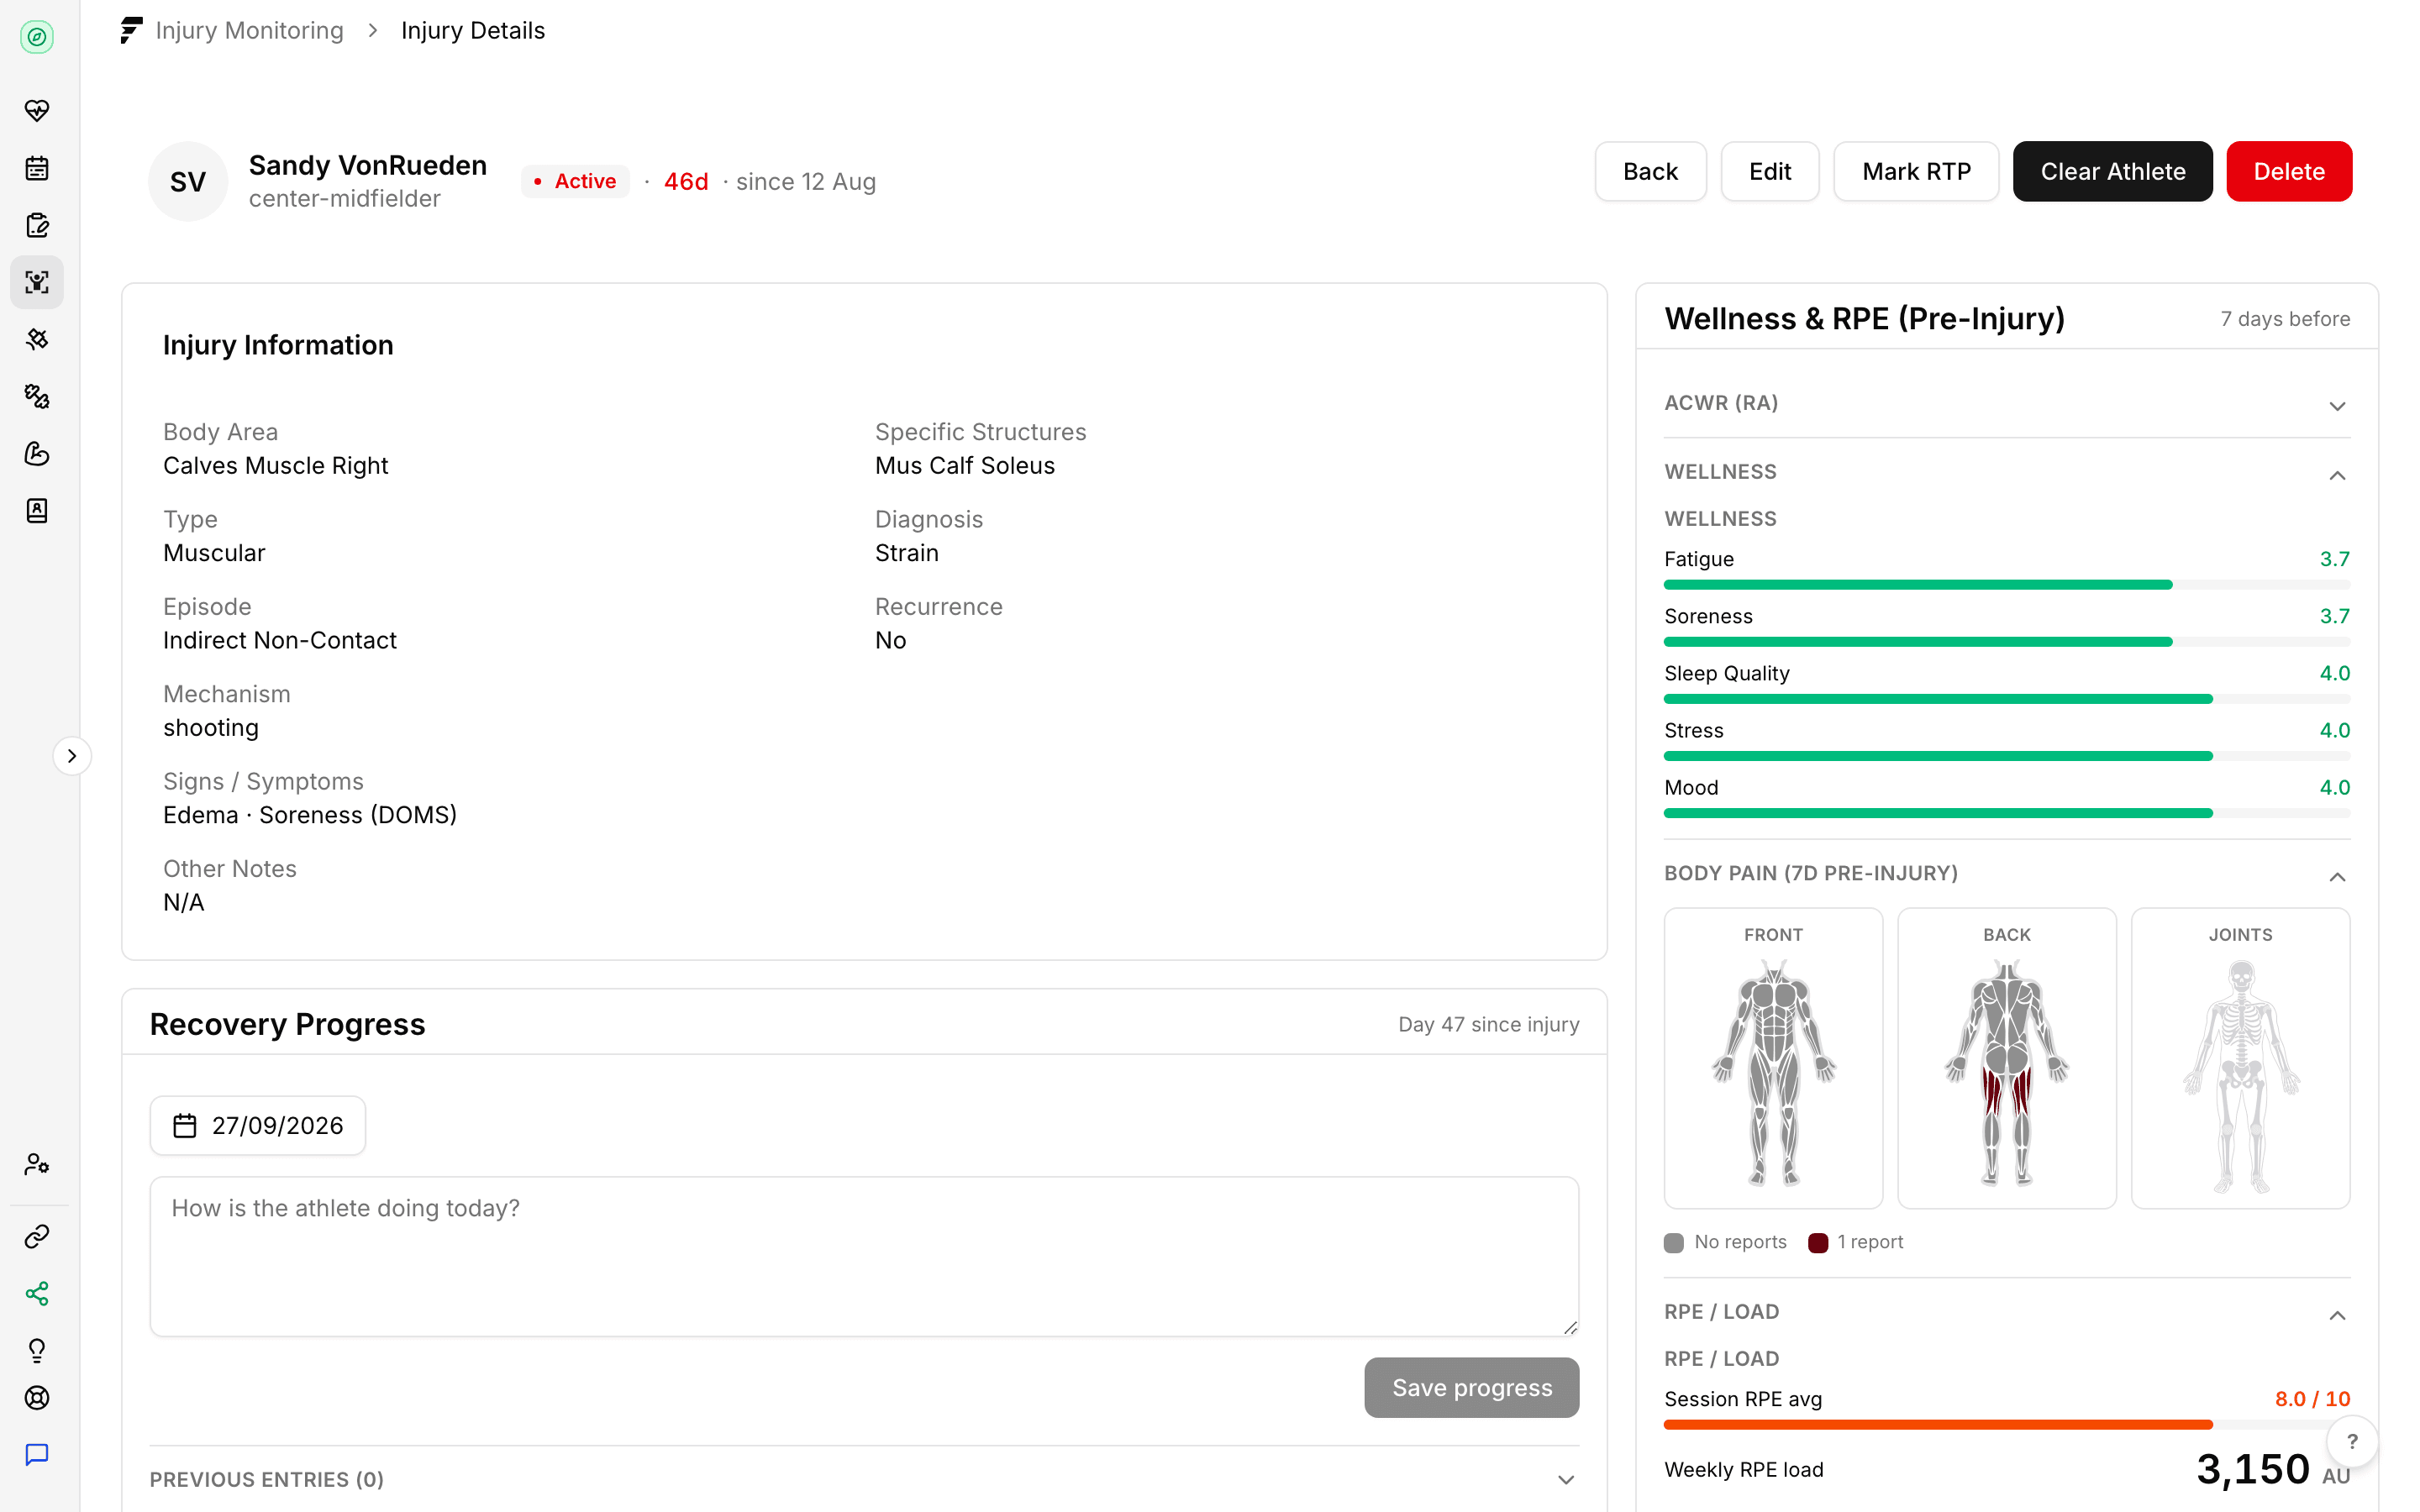Click the Edit button
The width and height of the screenshot is (2420, 1512).
1769,171
